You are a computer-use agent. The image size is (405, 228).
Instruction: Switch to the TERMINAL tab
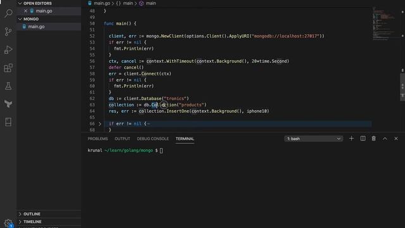click(185, 139)
